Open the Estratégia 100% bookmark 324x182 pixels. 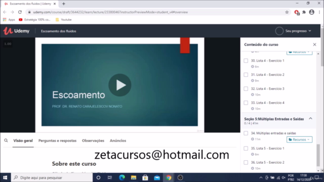tap(34, 20)
